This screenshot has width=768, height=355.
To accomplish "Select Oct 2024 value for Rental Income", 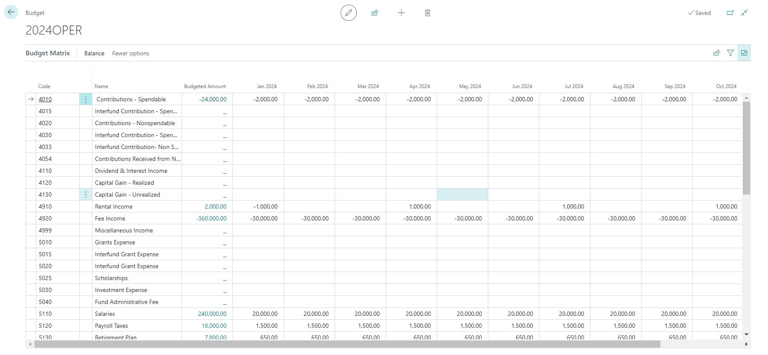I will tap(726, 206).
